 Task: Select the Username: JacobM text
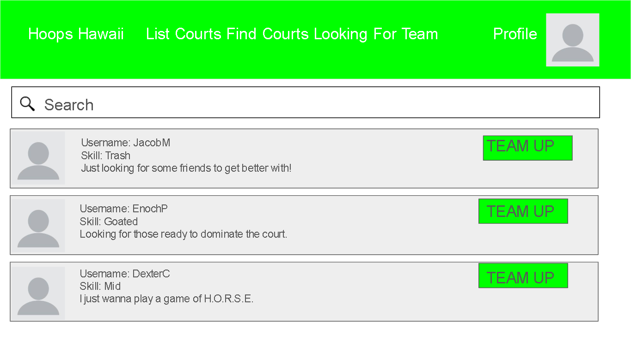[126, 143]
